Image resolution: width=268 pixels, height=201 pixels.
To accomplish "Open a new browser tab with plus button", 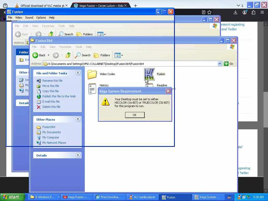I will tap(136, 6).
